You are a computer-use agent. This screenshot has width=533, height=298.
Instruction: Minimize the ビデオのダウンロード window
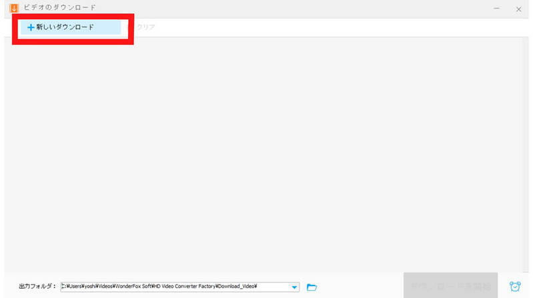tap(496, 8)
